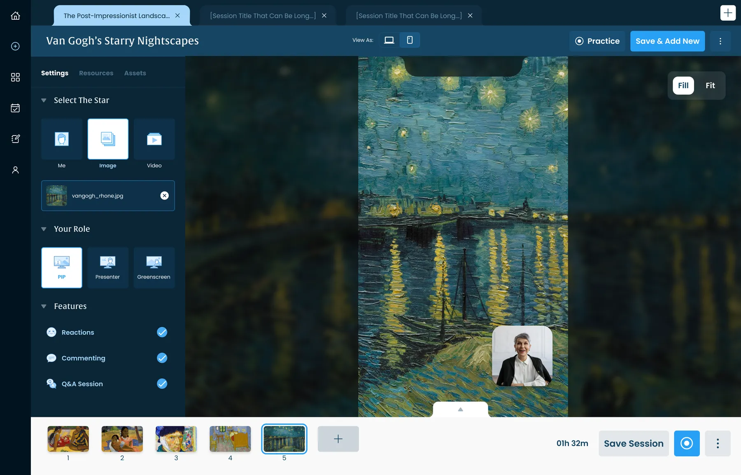Open the Home icon in sidebar
The height and width of the screenshot is (475, 741).
15,16
